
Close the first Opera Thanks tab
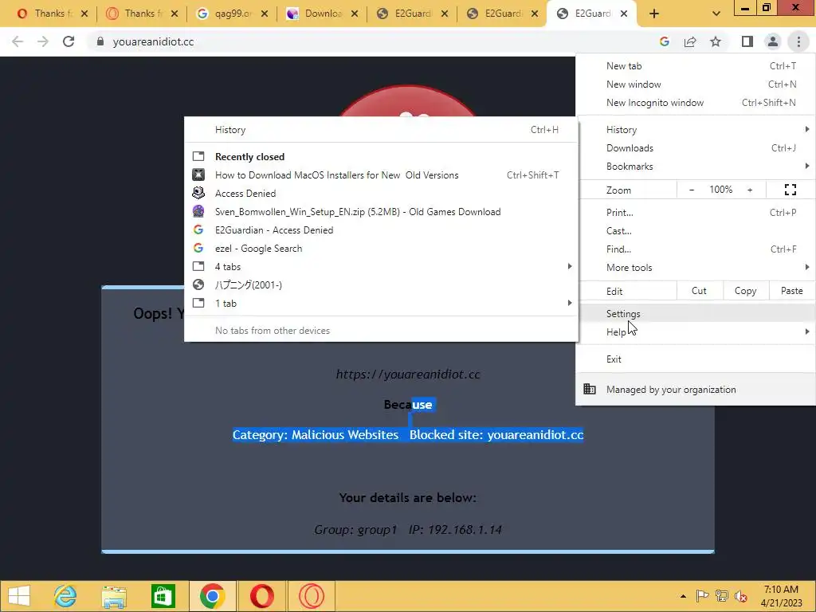click(84, 14)
